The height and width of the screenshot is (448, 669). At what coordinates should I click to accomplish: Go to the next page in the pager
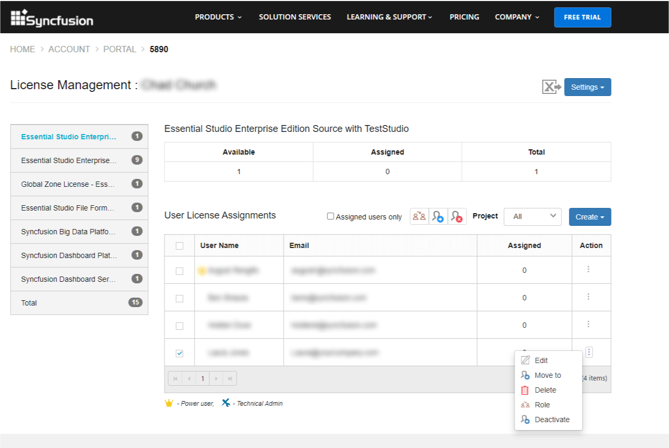216,378
